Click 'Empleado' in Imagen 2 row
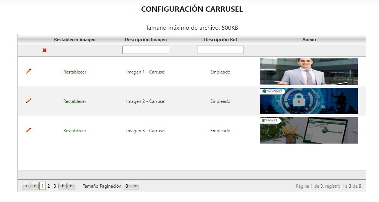Screen dimensions: 379x202 (220, 101)
